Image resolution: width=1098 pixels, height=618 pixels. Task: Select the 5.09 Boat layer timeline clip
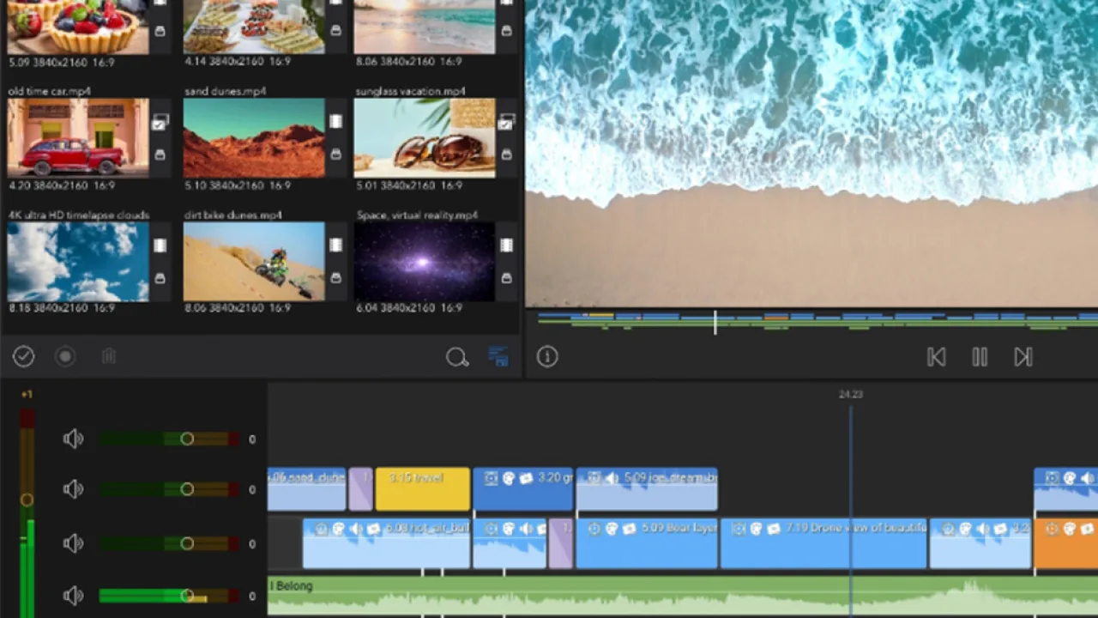click(647, 543)
